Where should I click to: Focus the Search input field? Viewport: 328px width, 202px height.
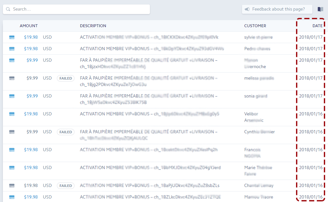[76, 9]
